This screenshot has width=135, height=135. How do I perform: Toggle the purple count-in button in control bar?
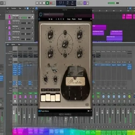(85, 3)
